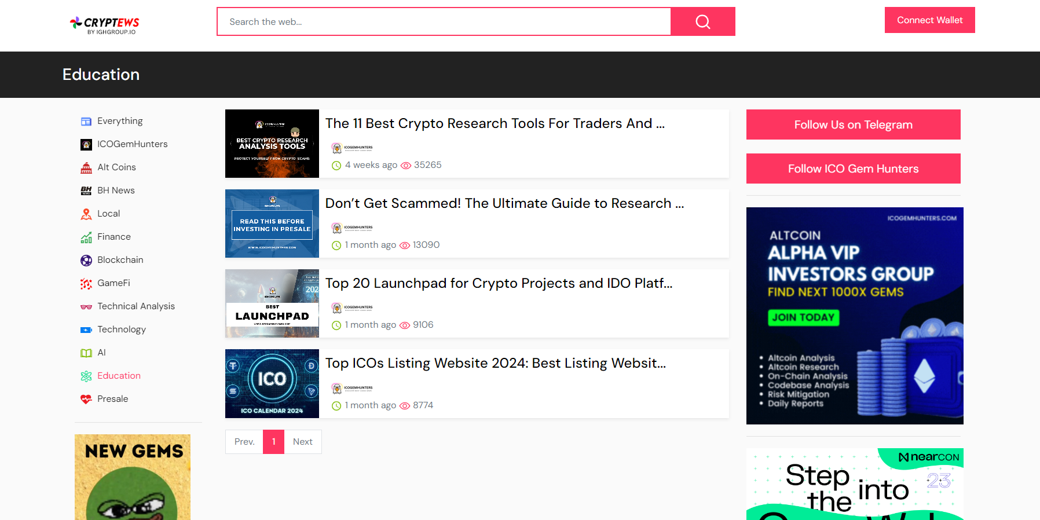Click the Everything category icon
The height and width of the screenshot is (520, 1040).
pyautogui.click(x=86, y=122)
